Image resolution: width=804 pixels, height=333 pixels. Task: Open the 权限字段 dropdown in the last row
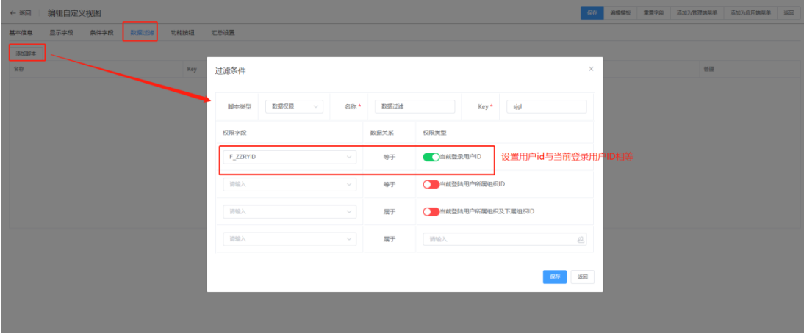pyautogui.click(x=290, y=239)
